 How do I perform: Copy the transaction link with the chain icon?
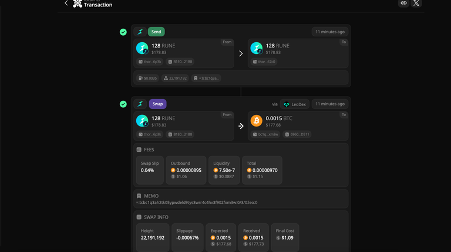(x=403, y=3)
